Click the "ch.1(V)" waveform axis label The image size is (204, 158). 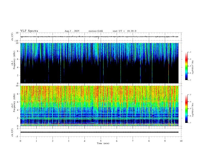pyautogui.click(x=12, y=37)
